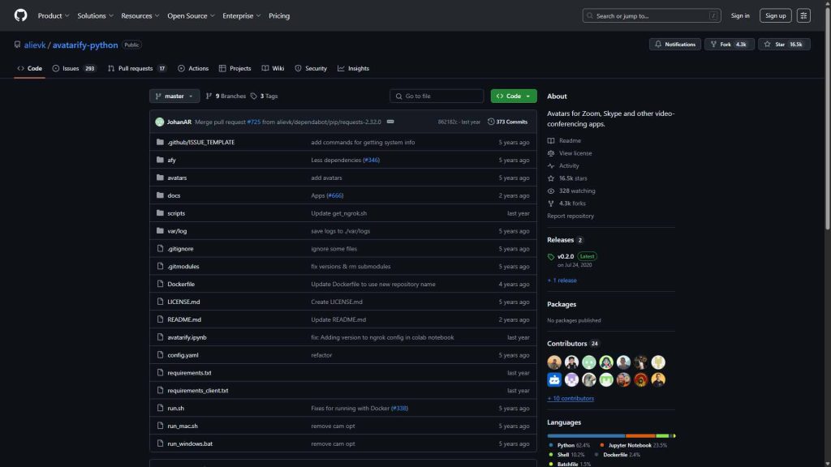Screen dimensions: 831x467
Task: Switch to the Actions tab
Action: coord(193,68)
